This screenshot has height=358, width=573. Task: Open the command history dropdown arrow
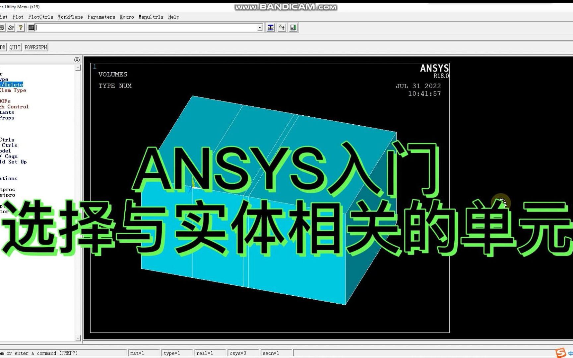coord(260,28)
